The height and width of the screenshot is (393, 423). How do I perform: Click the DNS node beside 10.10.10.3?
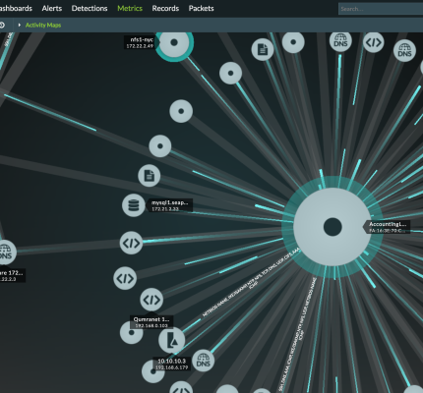coord(203,361)
